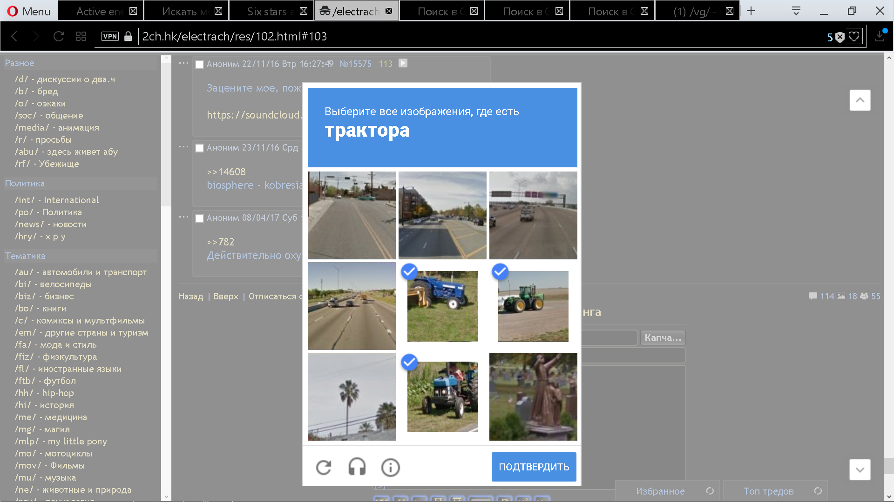Click the browser page reload icon

59,36
